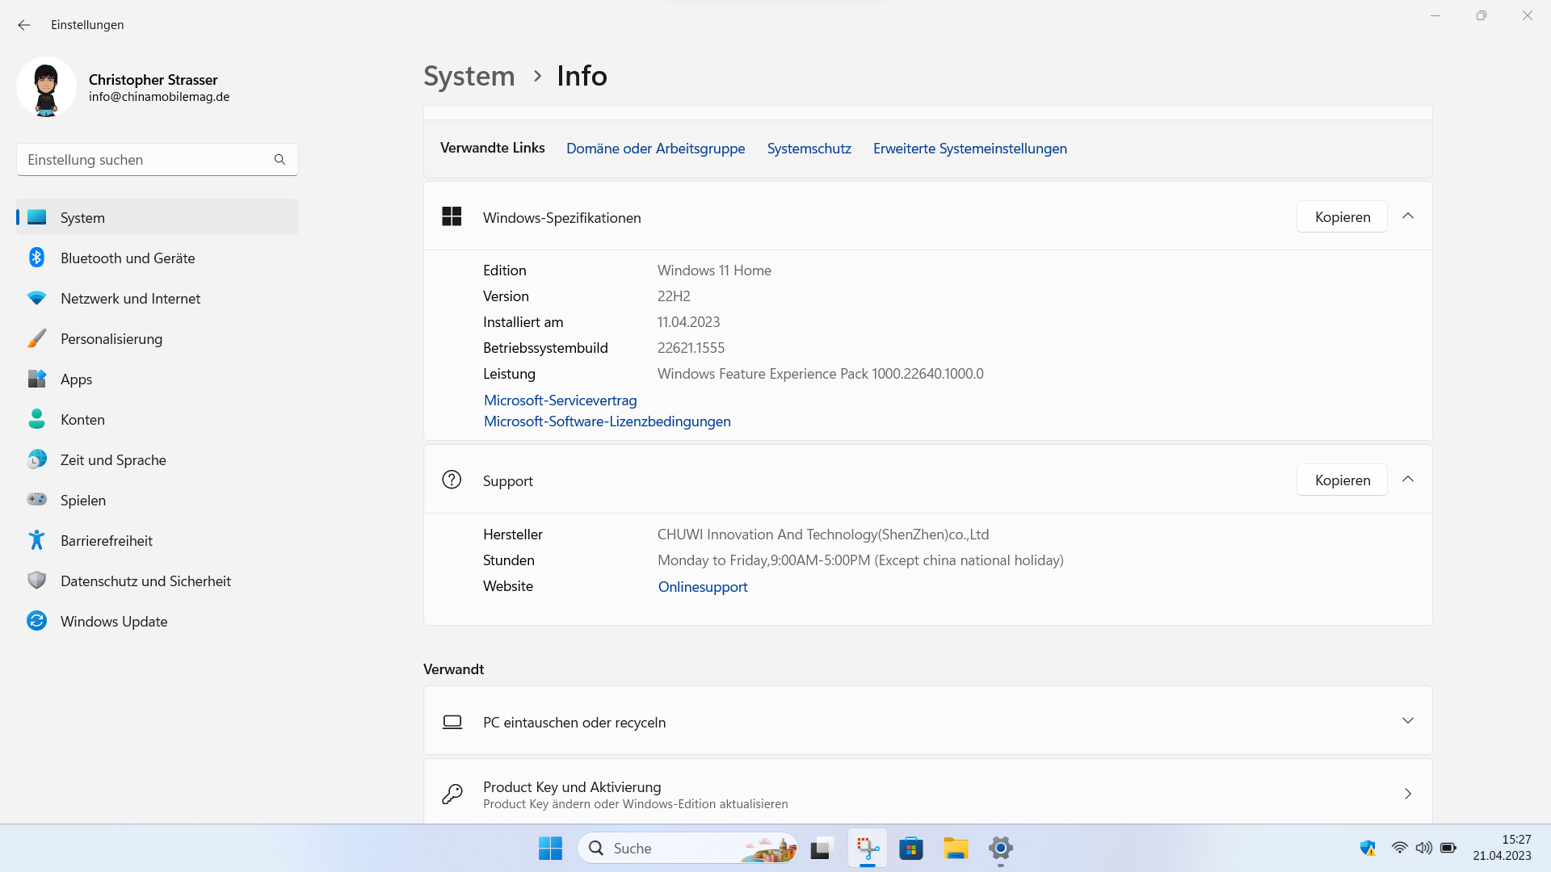Click the battery tray icon
The image size is (1551, 872).
[1448, 848]
